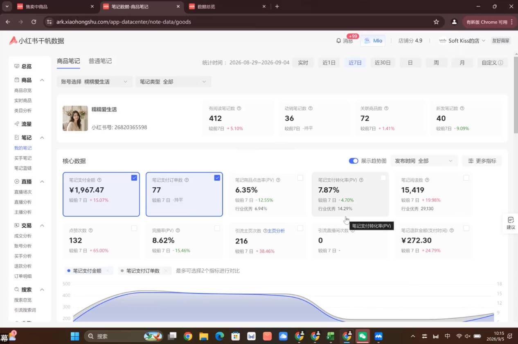Open the 建议 feedback widget

pos(511,223)
